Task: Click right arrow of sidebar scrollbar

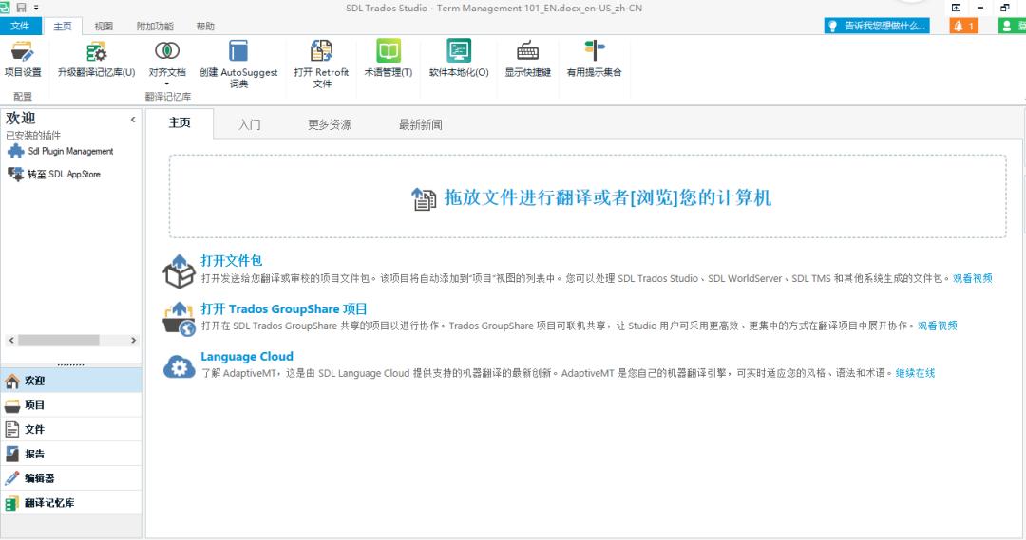Action: point(134,341)
